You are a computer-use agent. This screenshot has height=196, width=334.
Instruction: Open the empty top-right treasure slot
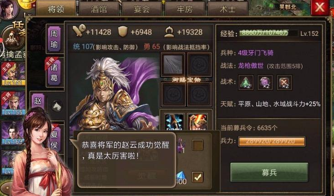(199, 64)
